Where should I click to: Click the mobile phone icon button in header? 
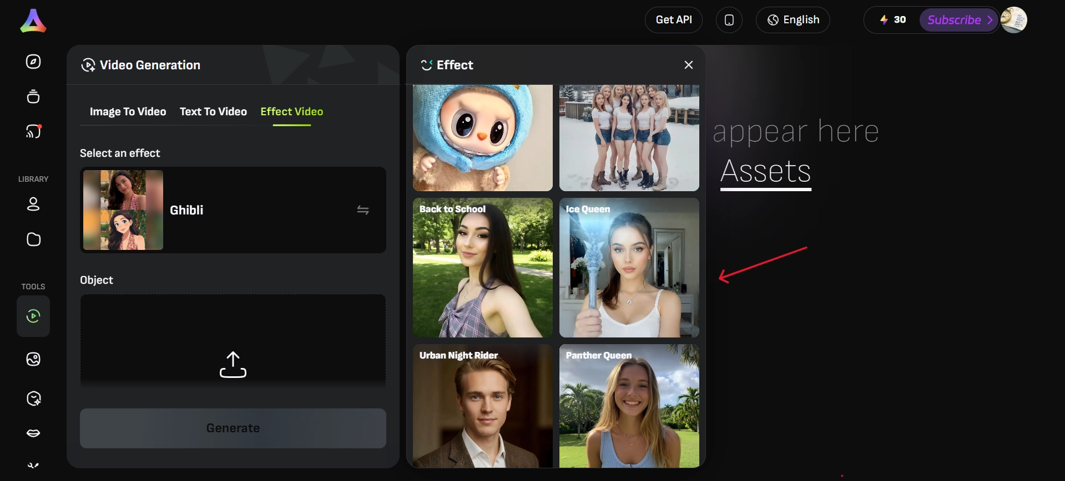coord(729,20)
